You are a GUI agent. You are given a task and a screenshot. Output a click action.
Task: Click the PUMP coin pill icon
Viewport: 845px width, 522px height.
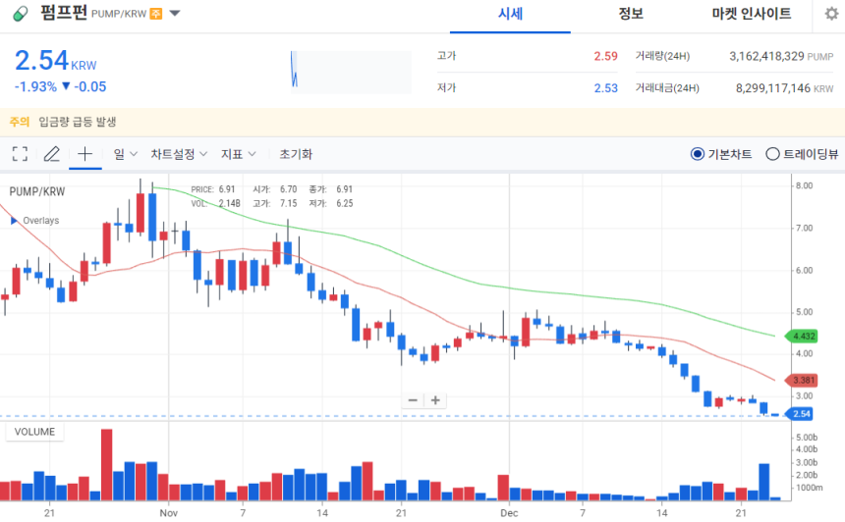(21, 14)
